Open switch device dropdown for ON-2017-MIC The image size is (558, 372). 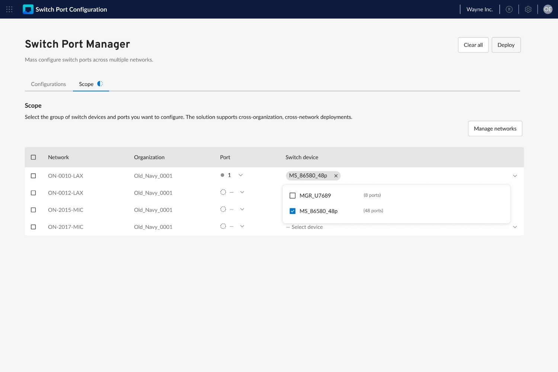pos(515,227)
